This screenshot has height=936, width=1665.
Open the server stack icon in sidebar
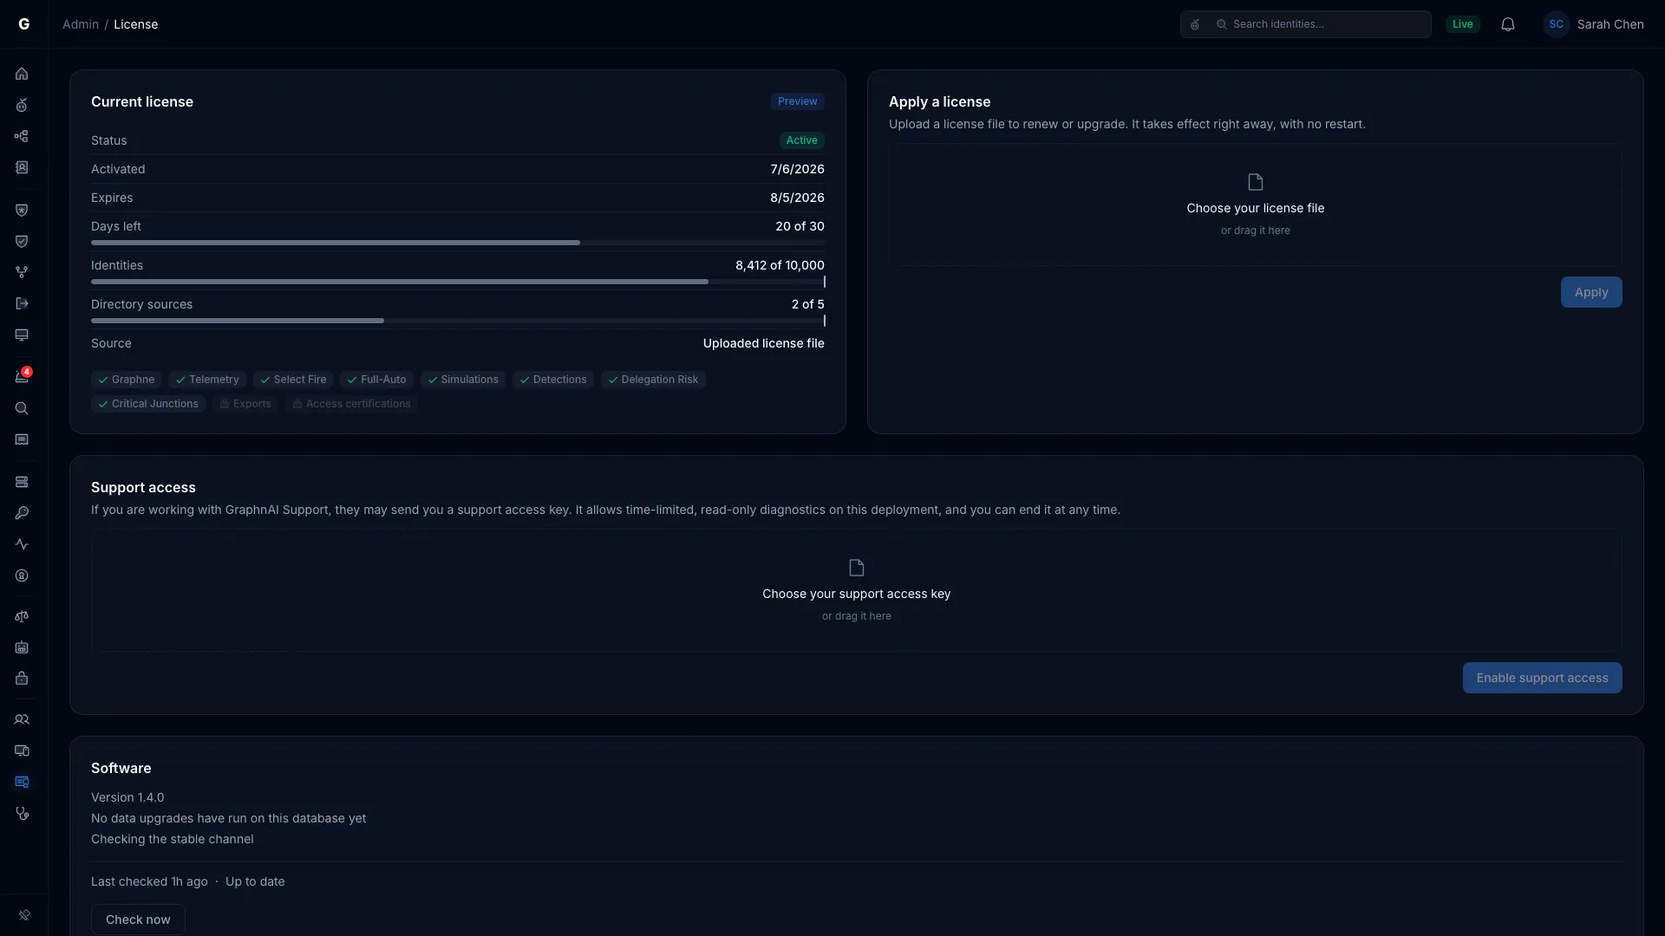22,482
